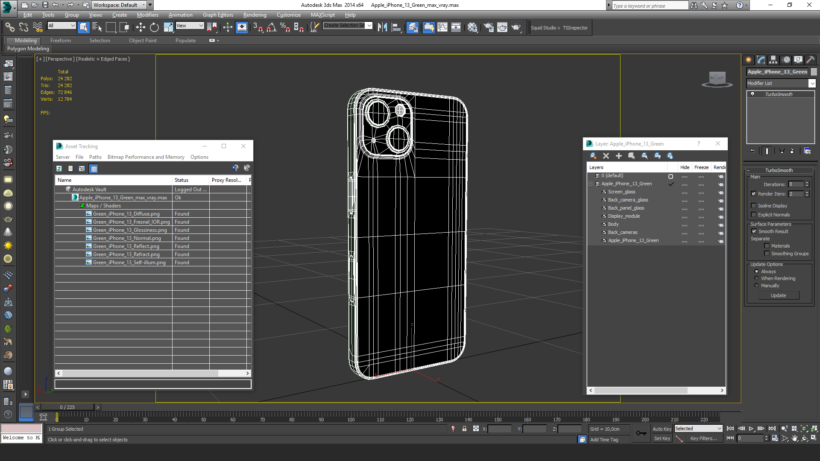Image resolution: width=820 pixels, height=461 pixels.
Task: Open the reference coordinate View dropdown
Action: tap(190, 26)
